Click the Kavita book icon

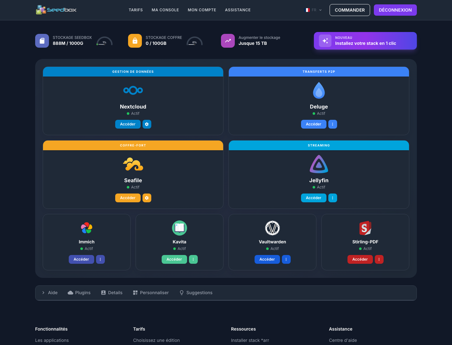[x=180, y=228]
